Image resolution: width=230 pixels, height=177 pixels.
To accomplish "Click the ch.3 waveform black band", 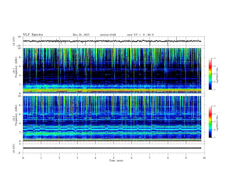I will click(112, 148).
